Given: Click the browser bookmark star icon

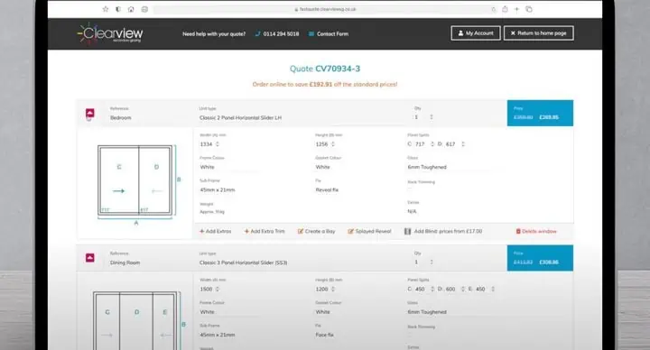Looking at the screenshot, I should [x=106, y=9].
